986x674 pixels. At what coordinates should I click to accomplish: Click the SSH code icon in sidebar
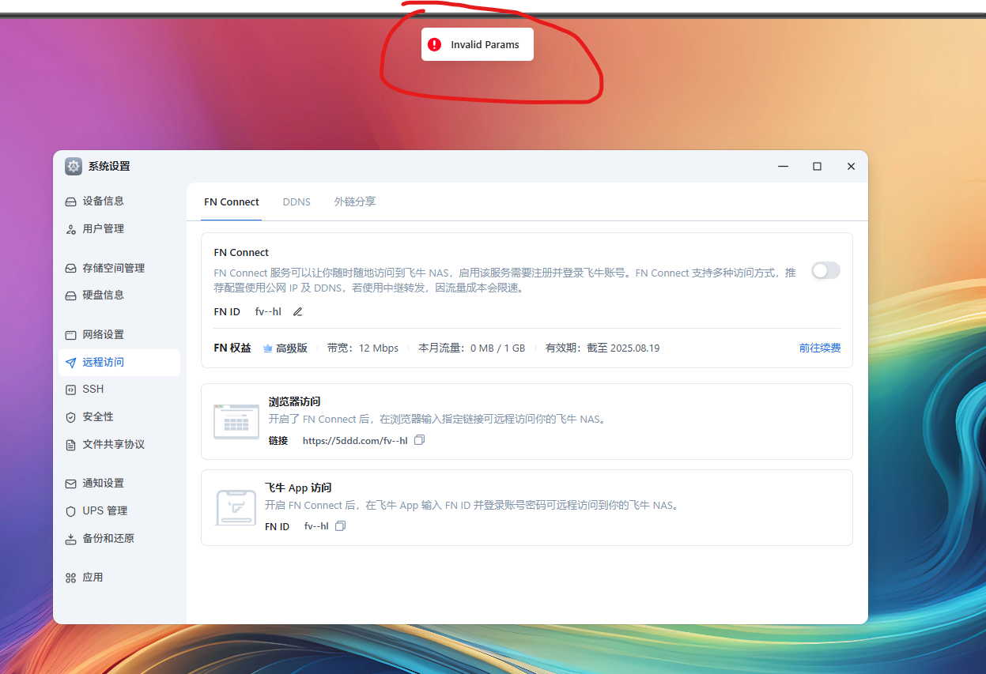70,390
